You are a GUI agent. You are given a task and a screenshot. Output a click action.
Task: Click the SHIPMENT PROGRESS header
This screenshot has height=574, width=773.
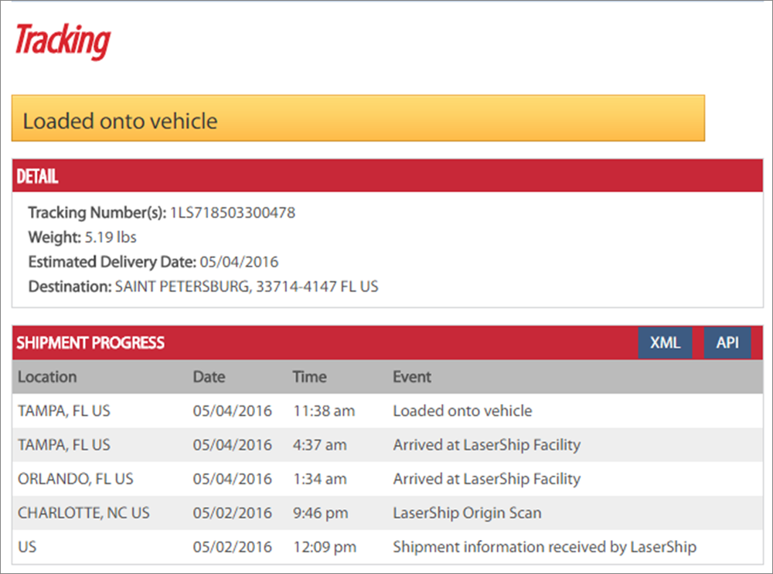pyautogui.click(x=90, y=343)
